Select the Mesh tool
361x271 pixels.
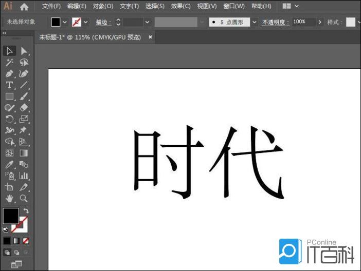(9, 153)
